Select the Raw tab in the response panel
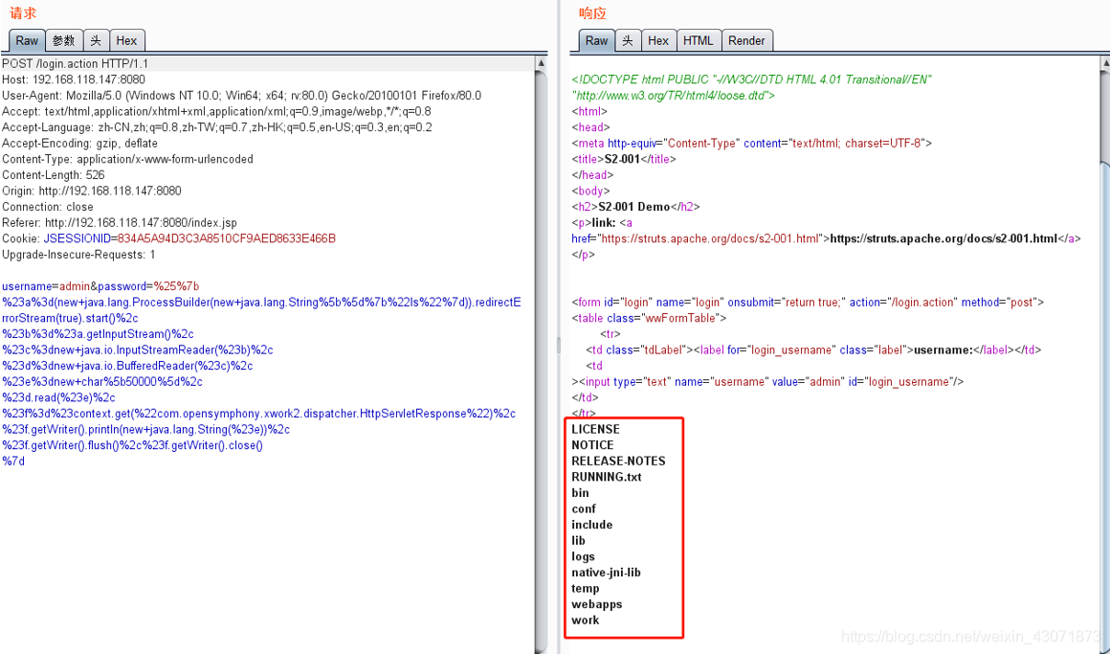The image size is (1110, 654). coord(597,40)
